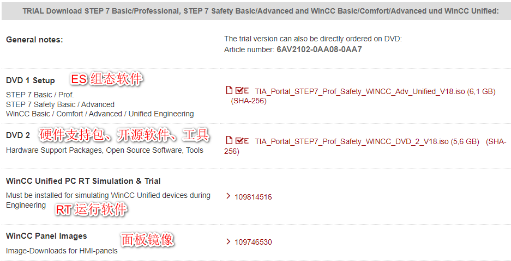Click the General notes label
The image size is (511, 261).
pos(34,40)
